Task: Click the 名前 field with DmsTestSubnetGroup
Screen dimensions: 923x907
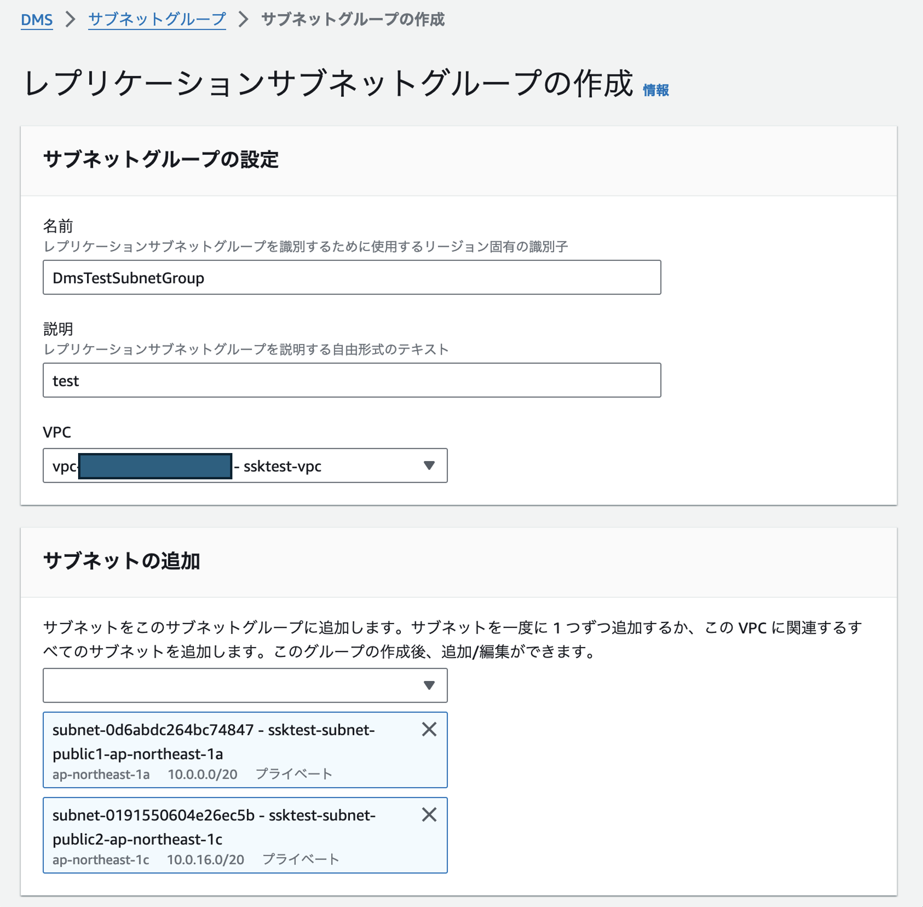Action: tap(351, 277)
